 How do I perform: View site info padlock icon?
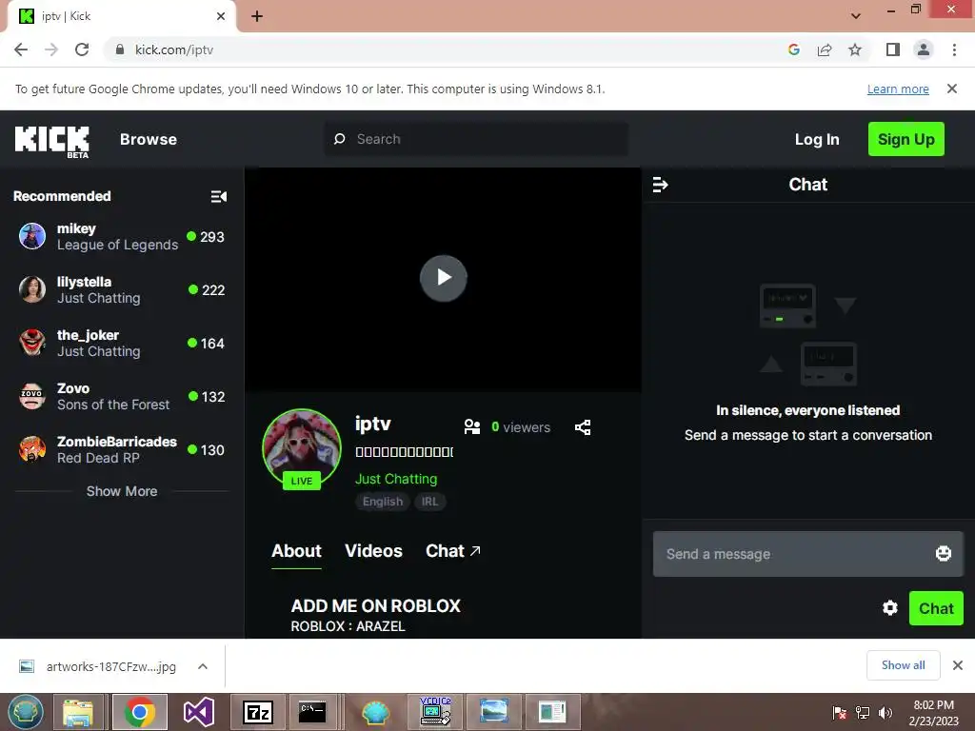pos(120,49)
